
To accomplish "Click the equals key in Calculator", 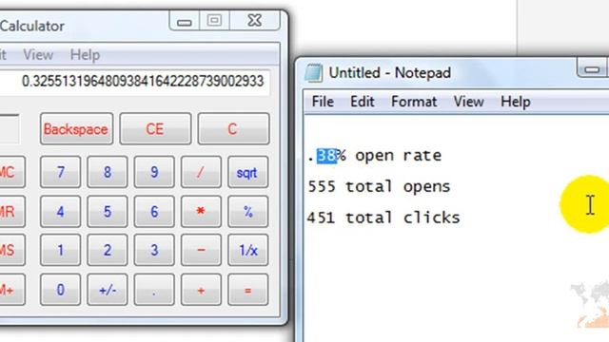I will (247, 290).
